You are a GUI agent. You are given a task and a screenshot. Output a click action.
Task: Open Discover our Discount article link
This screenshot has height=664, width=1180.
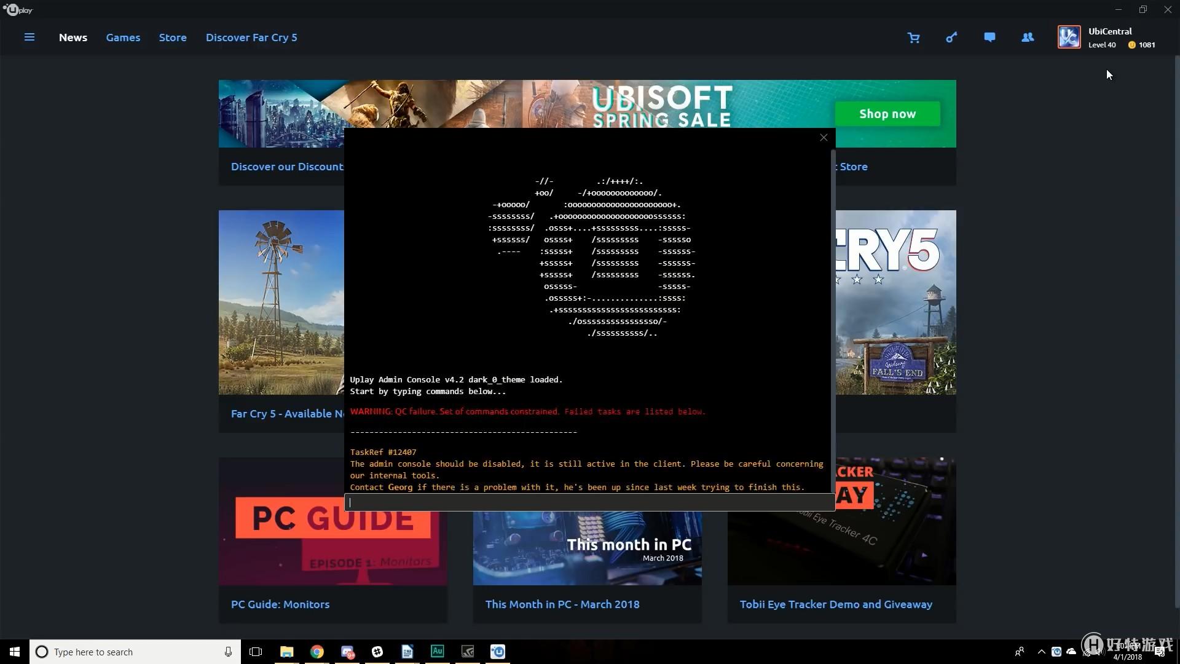(287, 167)
